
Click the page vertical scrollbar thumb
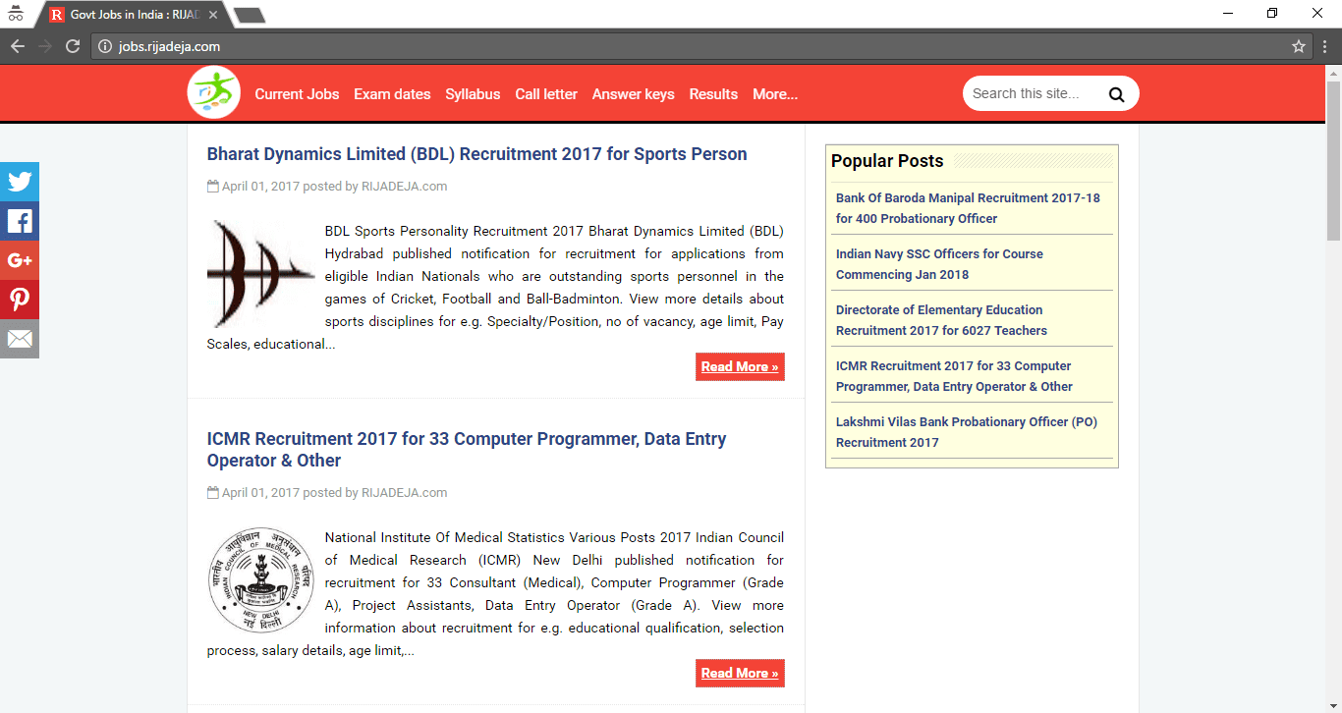pos(1333,160)
